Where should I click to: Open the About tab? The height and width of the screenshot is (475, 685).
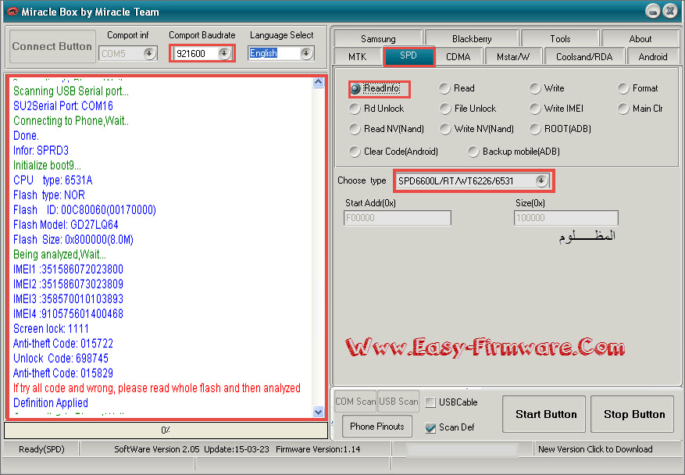point(640,38)
